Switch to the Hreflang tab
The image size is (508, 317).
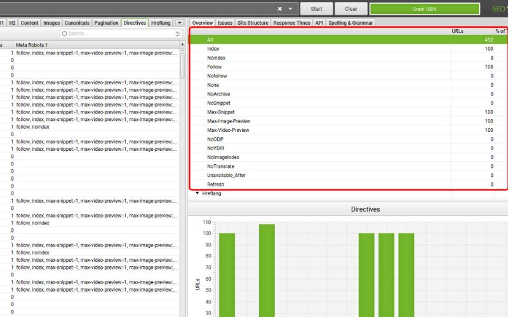(161, 23)
